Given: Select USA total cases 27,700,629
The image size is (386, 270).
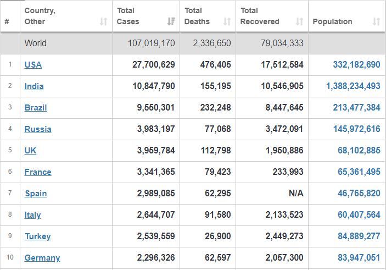Looking at the screenshot, I should pyautogui.click(x=154, y=64).
